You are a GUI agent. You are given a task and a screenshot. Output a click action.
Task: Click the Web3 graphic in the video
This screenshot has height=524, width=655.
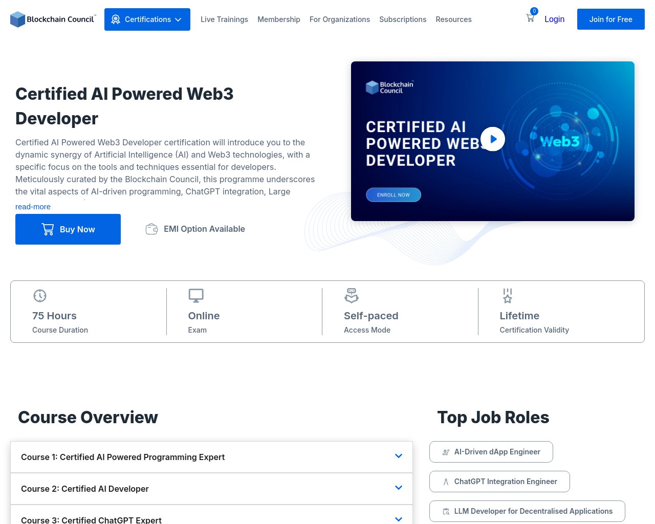pyautogui.click(x=560, y=141)
